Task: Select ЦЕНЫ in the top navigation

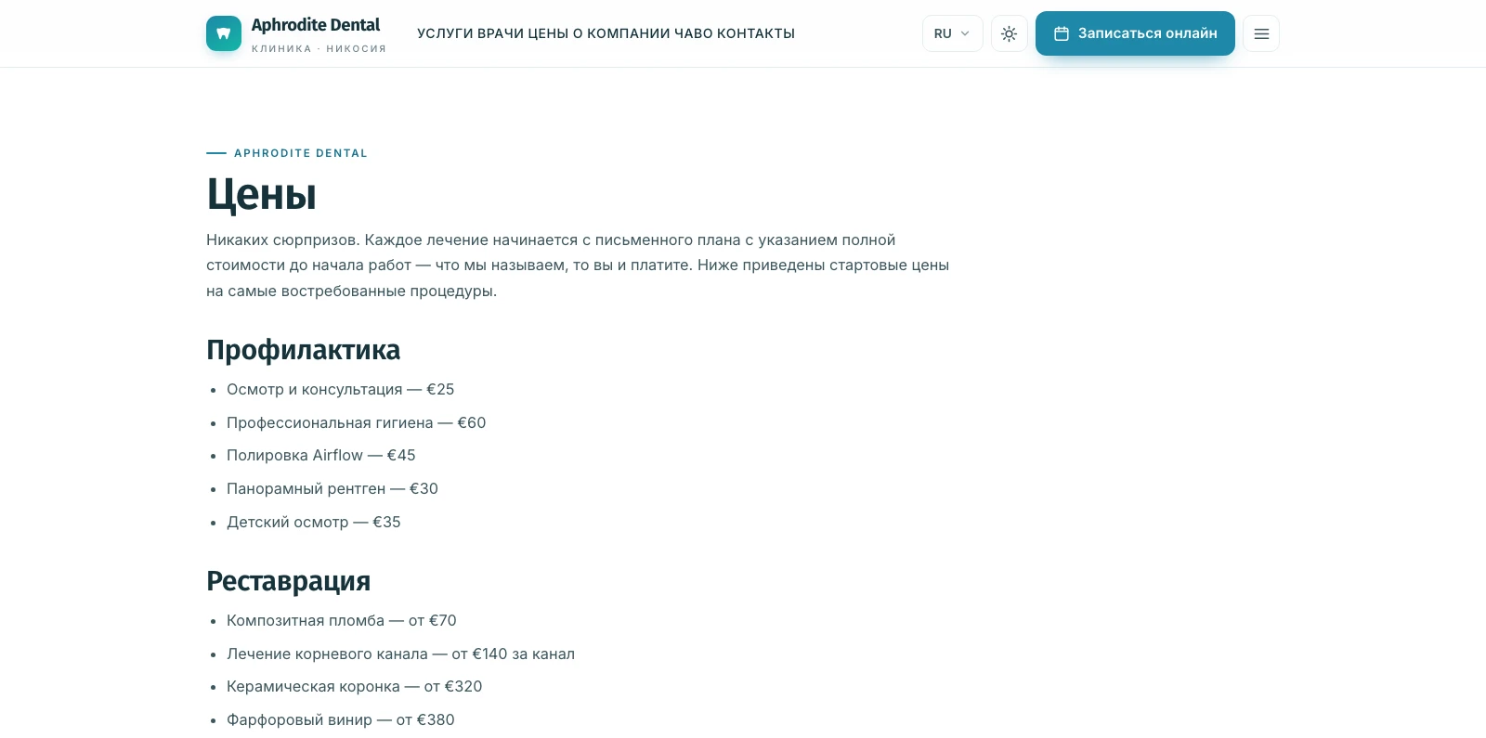Action: (548, 33)
